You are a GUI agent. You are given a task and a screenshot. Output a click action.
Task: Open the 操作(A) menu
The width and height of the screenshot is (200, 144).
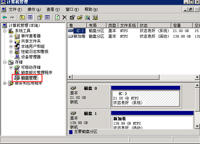coord(34,9)
